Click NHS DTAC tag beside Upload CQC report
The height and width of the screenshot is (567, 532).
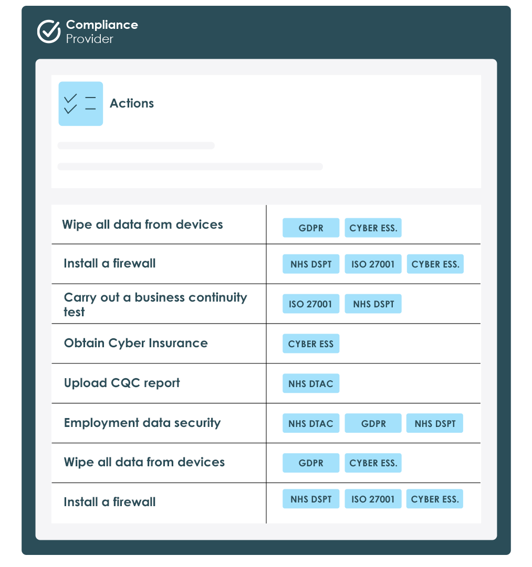tap(311, 384)
